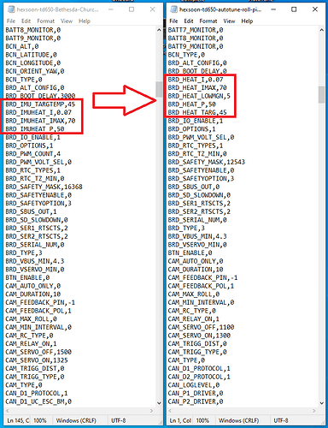This screenshot has width=328, height=428.
Task: Click 100% zoom status in left window
Action: tap(40, 420)
